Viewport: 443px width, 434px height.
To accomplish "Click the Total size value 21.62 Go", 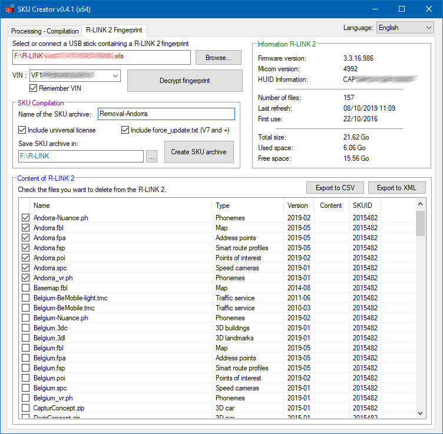I will click(356, 137).
